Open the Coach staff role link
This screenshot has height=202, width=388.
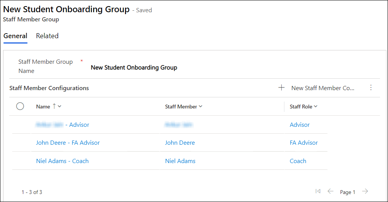pos(298,161)
